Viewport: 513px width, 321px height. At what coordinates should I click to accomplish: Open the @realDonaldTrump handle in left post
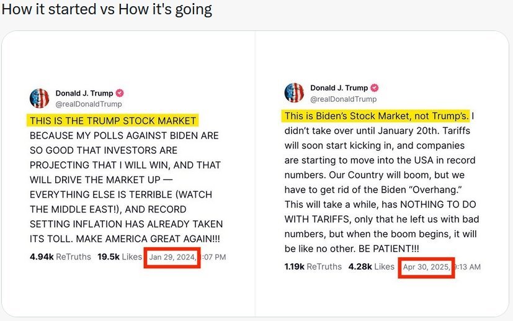pyautogui.click(x=89, y=104)
